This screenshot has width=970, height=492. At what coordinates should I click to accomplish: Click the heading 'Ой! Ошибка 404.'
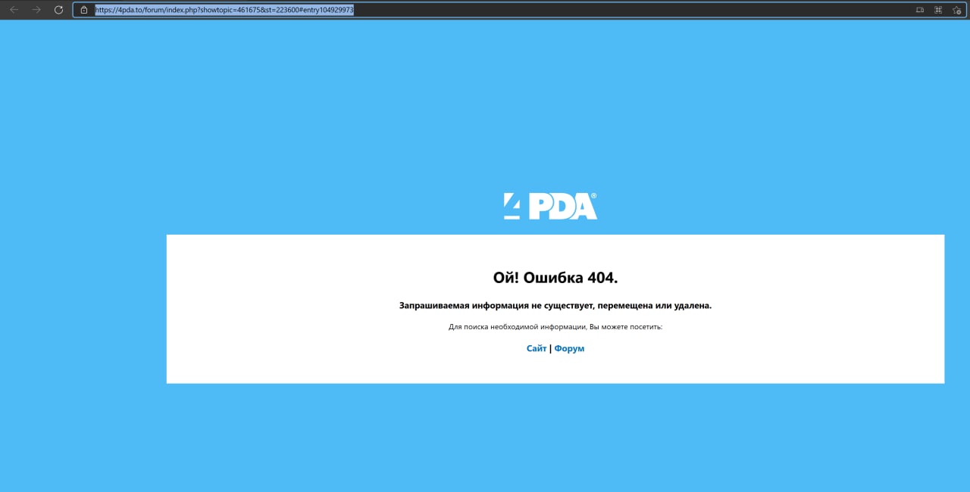[555, 278]
